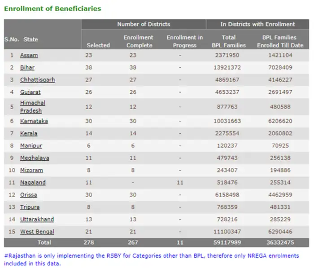Select the Gujarat link

pos(30,92)
